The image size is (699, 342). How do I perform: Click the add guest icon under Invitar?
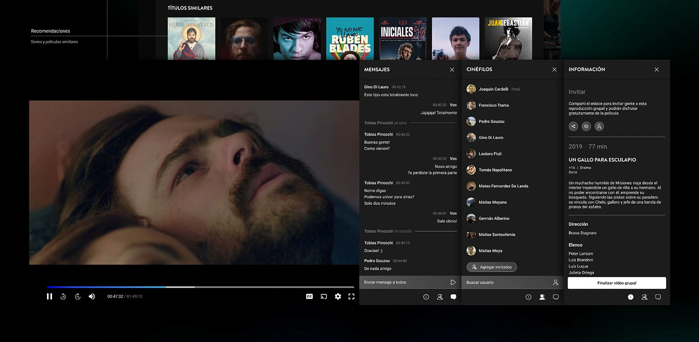[x=599, y=126]
